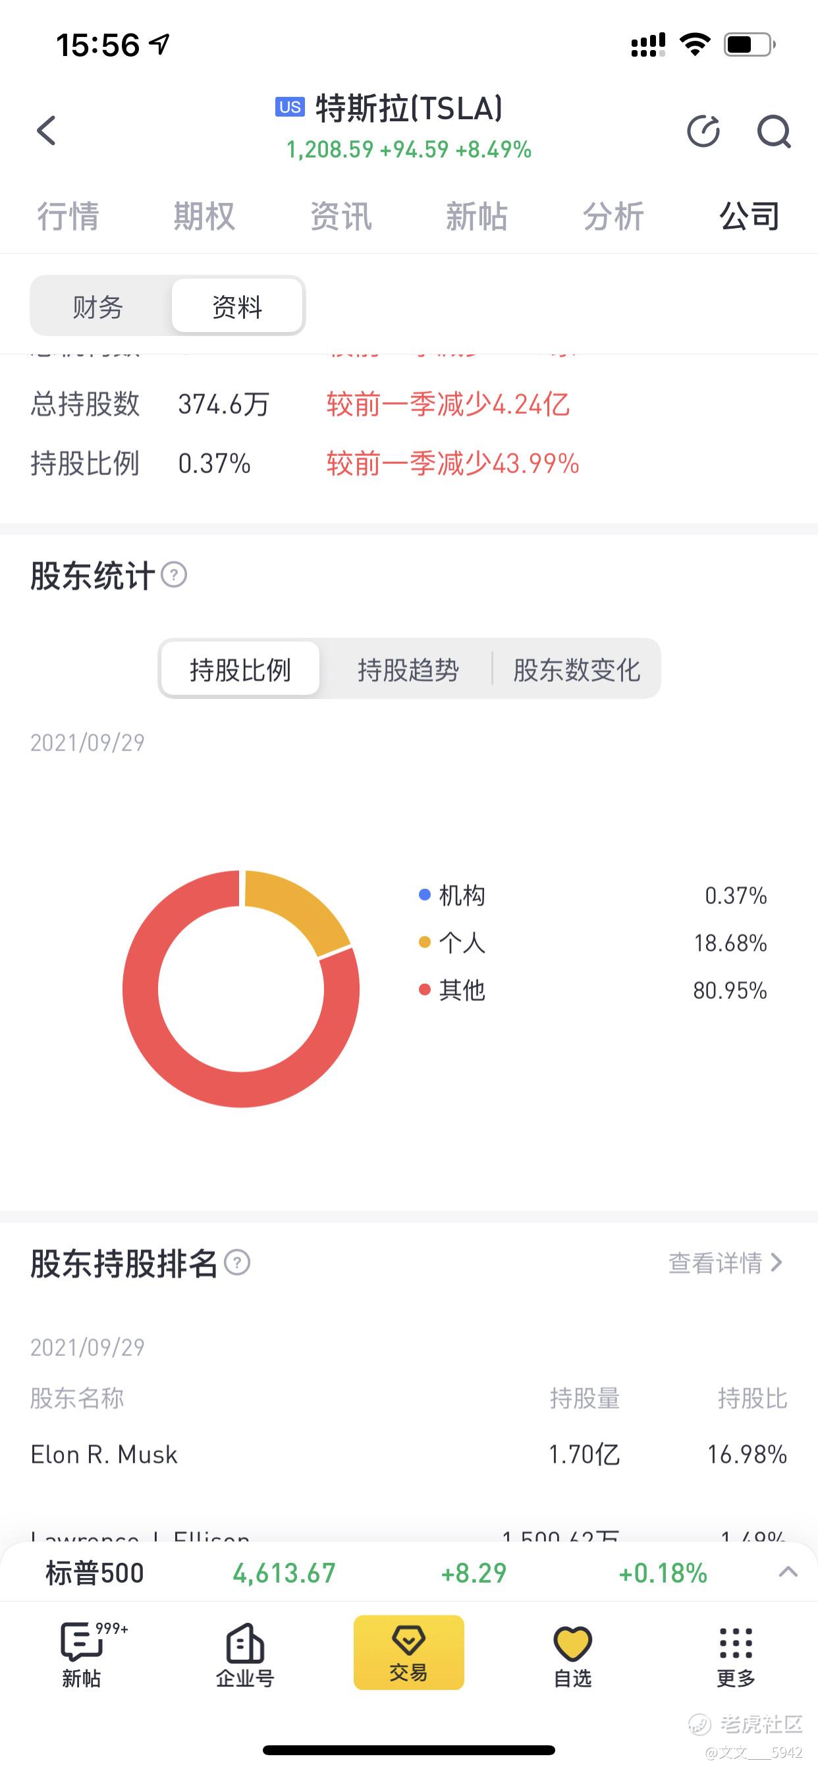Open the help icon beside 股东统计
Screen dimensions: 818x1771
coord(174,575)
